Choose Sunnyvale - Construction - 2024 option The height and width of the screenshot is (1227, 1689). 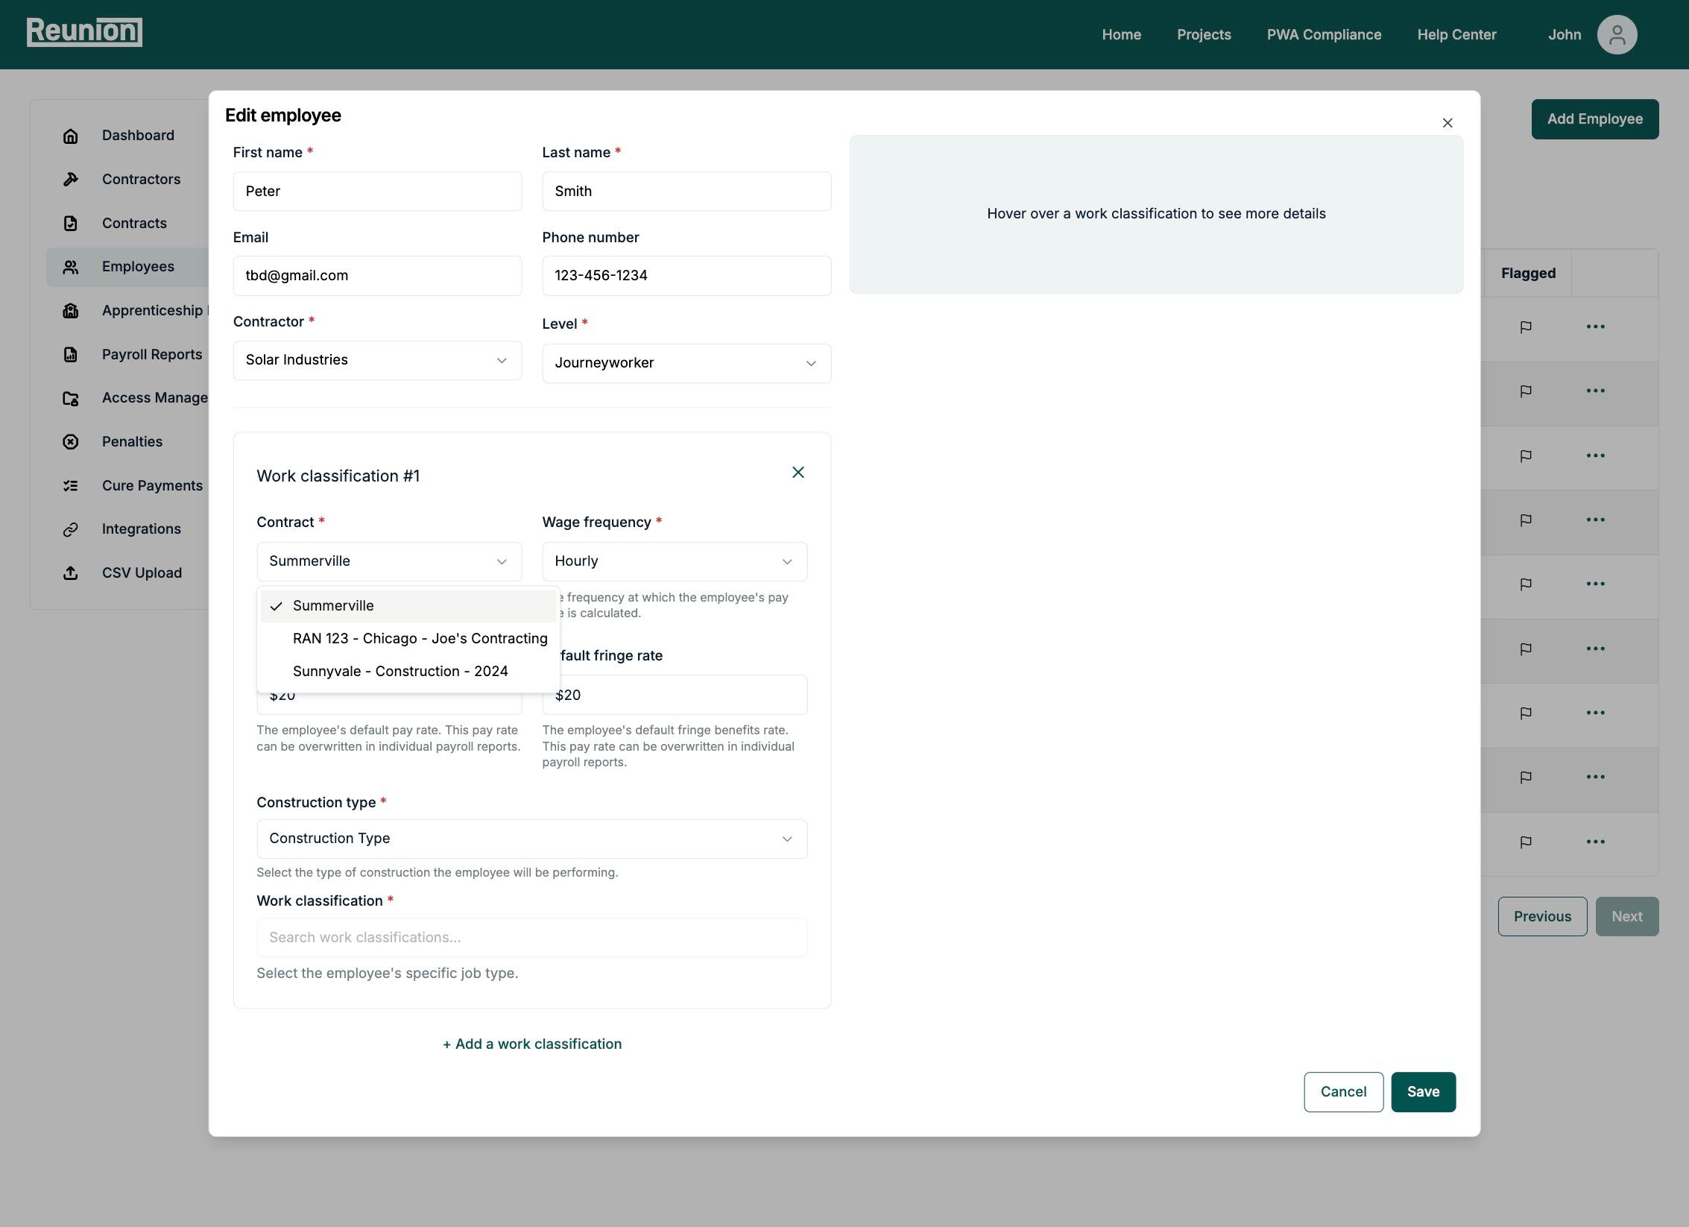400,671
